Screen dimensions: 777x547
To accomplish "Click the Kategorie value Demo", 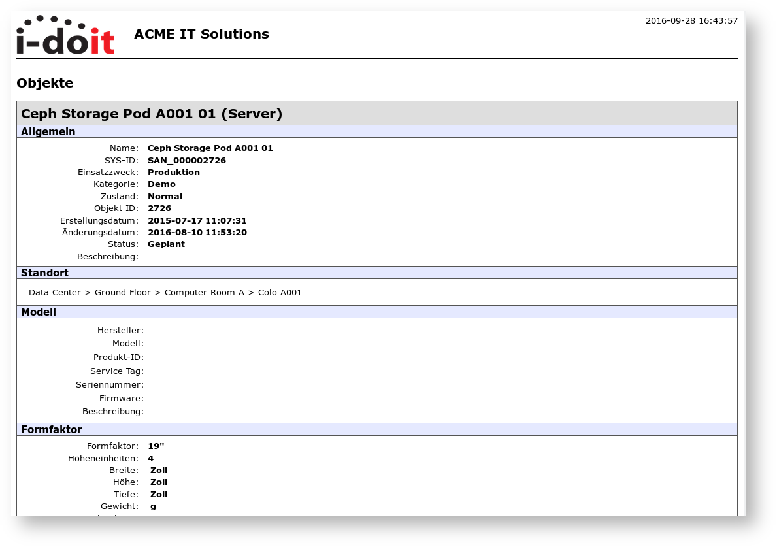I will [161, 184].
